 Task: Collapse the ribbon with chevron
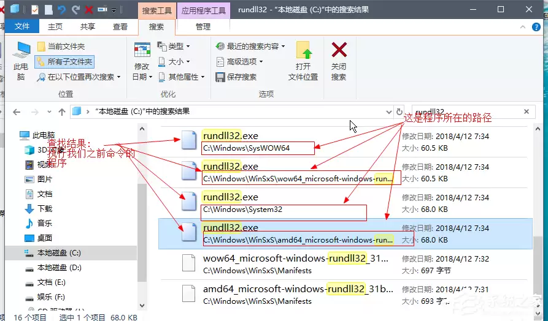[x=522, y=27]
